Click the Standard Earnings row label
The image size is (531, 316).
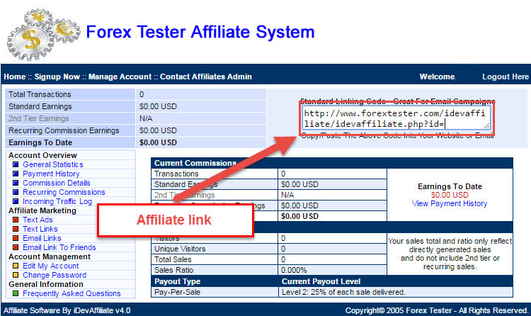point(40,106)
